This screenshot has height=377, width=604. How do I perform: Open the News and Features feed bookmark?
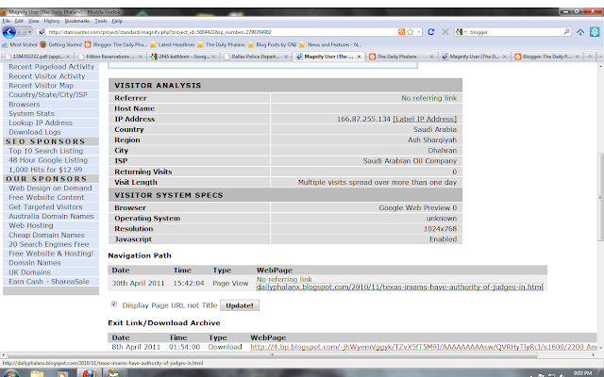point(330,44)
